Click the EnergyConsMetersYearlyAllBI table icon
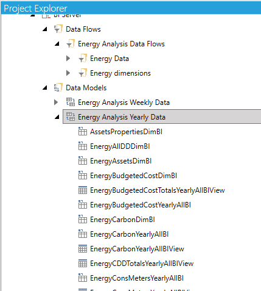Image resolution: width=261 pixels, height=291 pixels. pos(83,278)
